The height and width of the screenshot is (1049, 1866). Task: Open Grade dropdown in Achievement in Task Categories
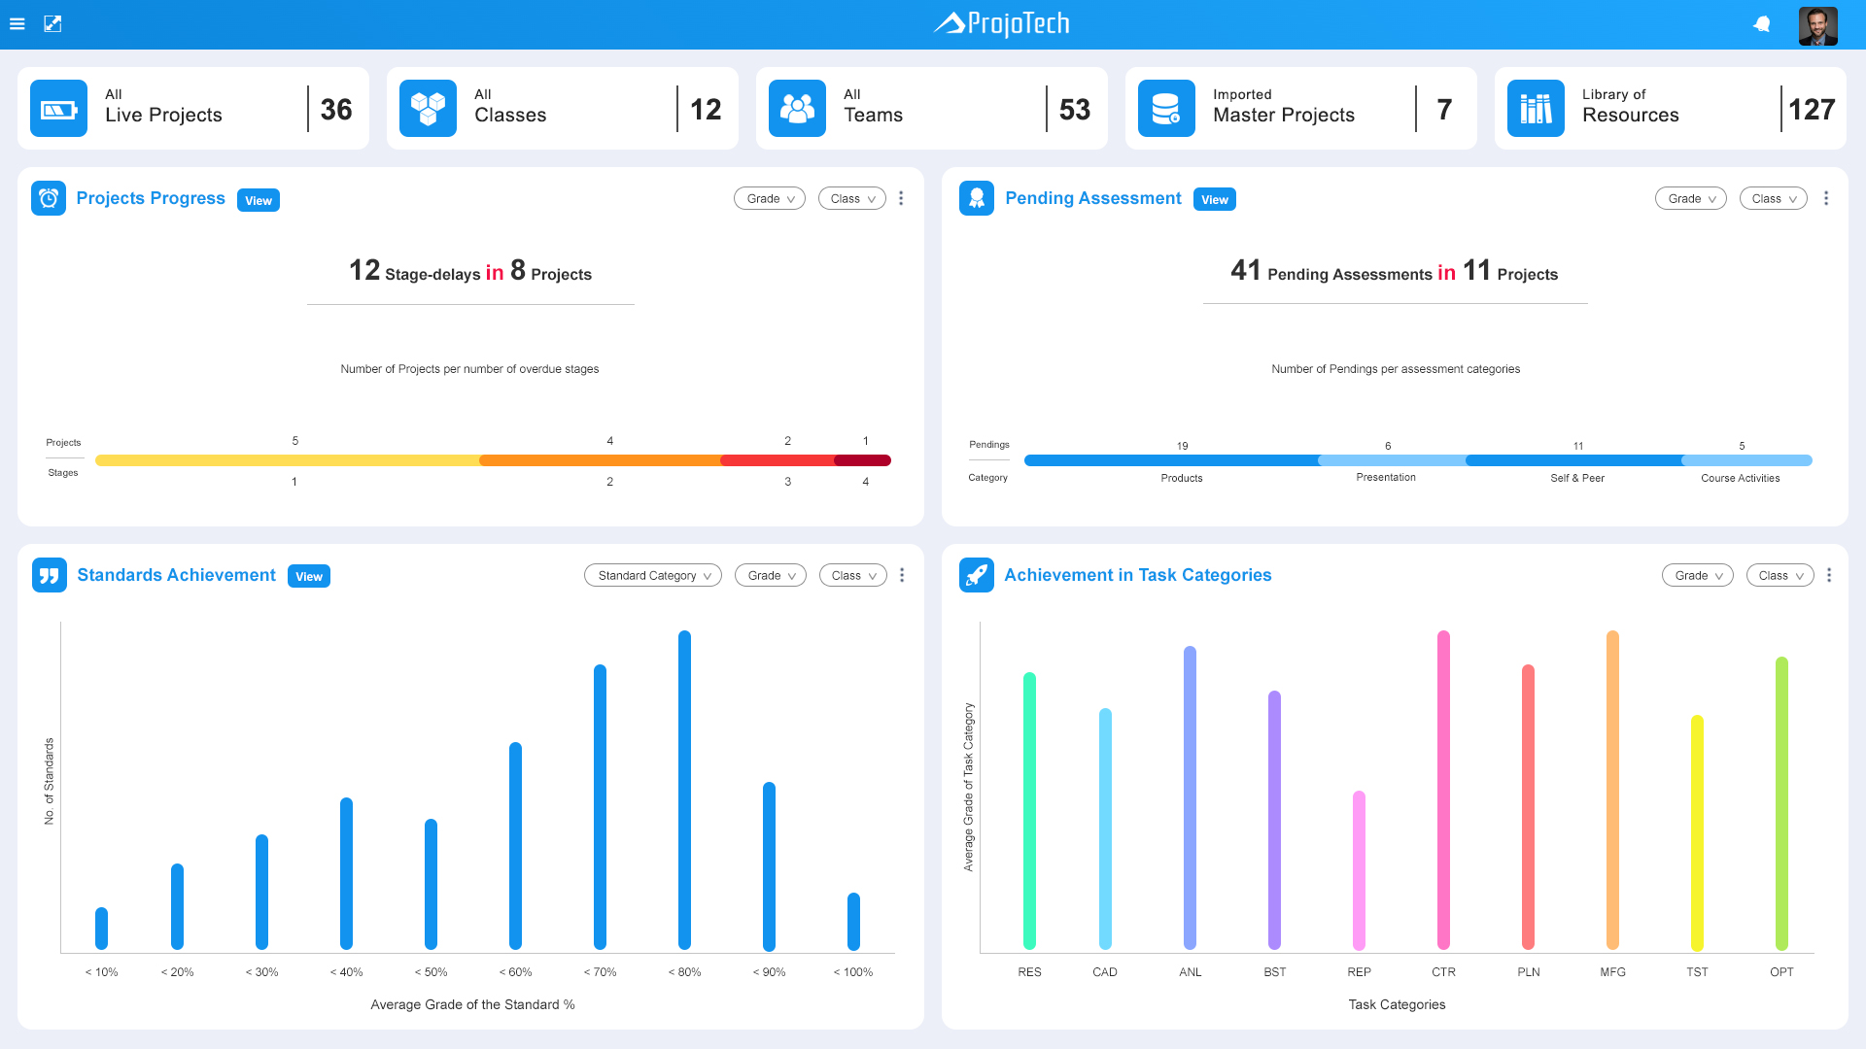[1697, 575]
